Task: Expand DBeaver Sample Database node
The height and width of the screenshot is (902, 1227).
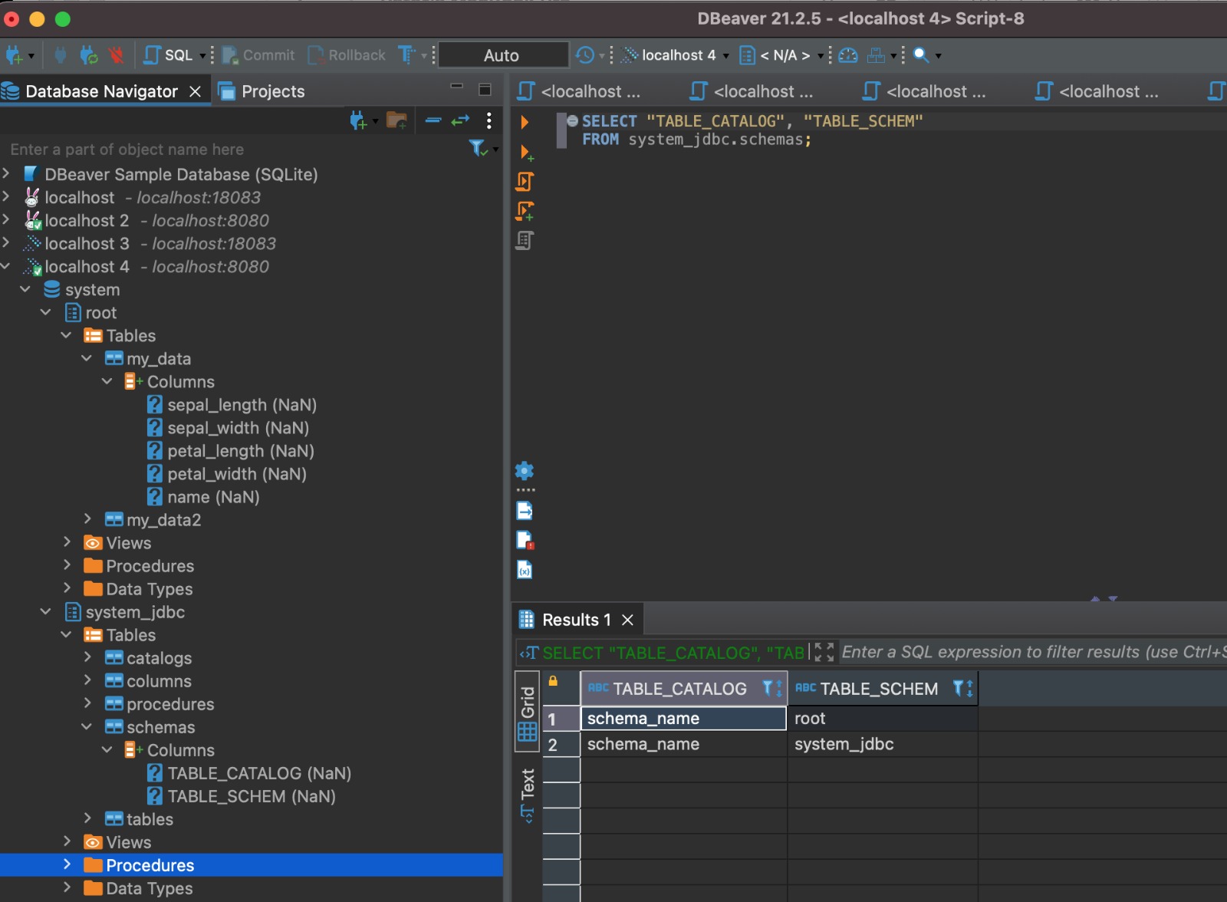Action: point(6,173)
